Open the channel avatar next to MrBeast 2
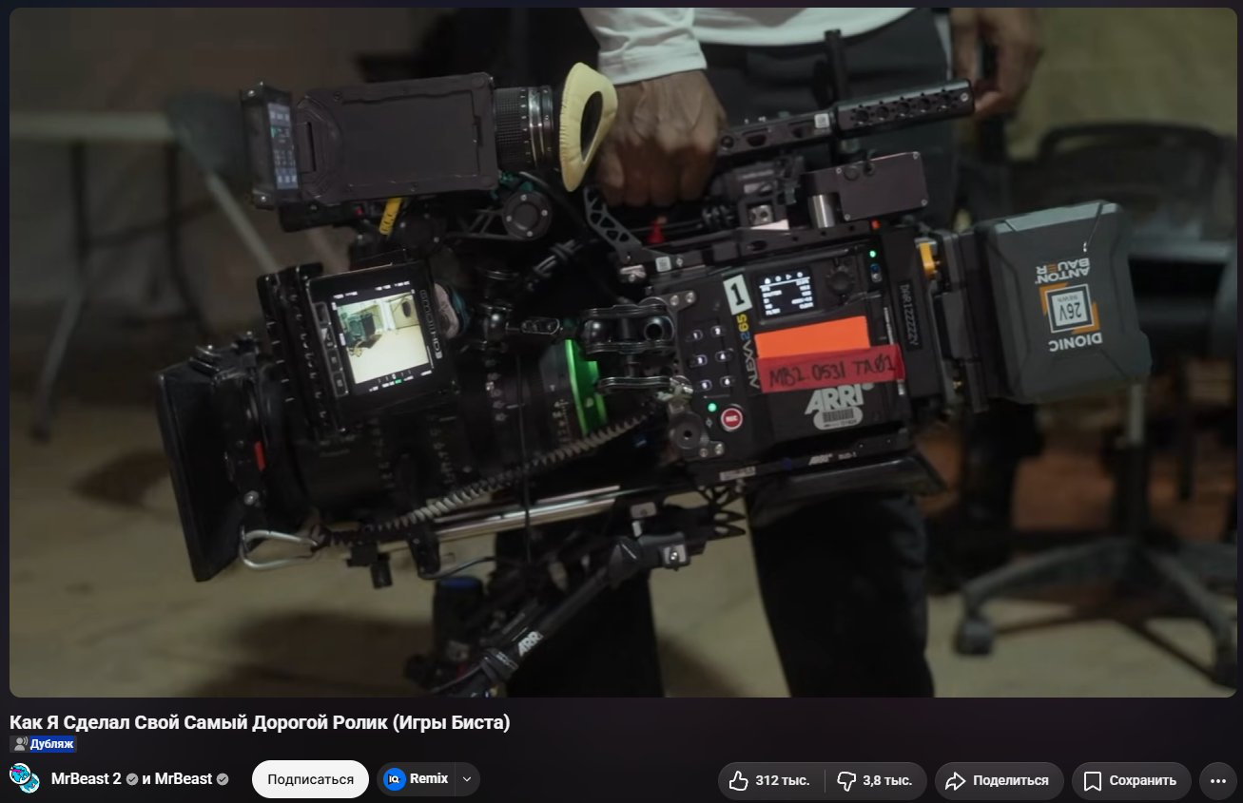Viewport: 1243px width, 803px height. (25, 779)
